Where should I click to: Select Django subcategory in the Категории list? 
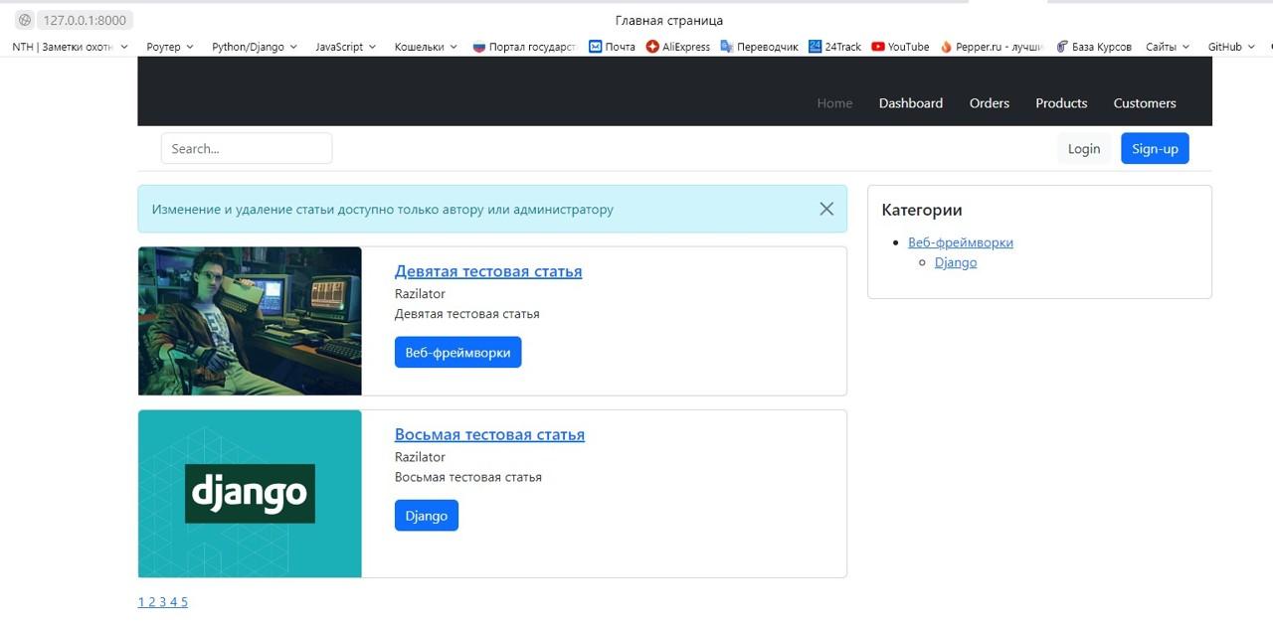956,262
